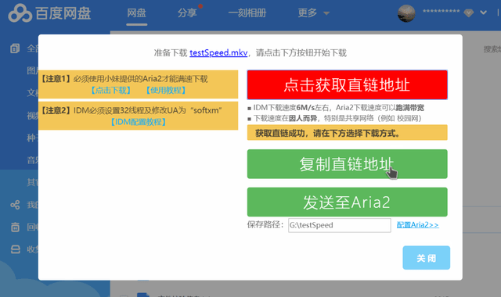
Task: Open the recycle bin icon in sidebar
Action: [x=15, y=227]
